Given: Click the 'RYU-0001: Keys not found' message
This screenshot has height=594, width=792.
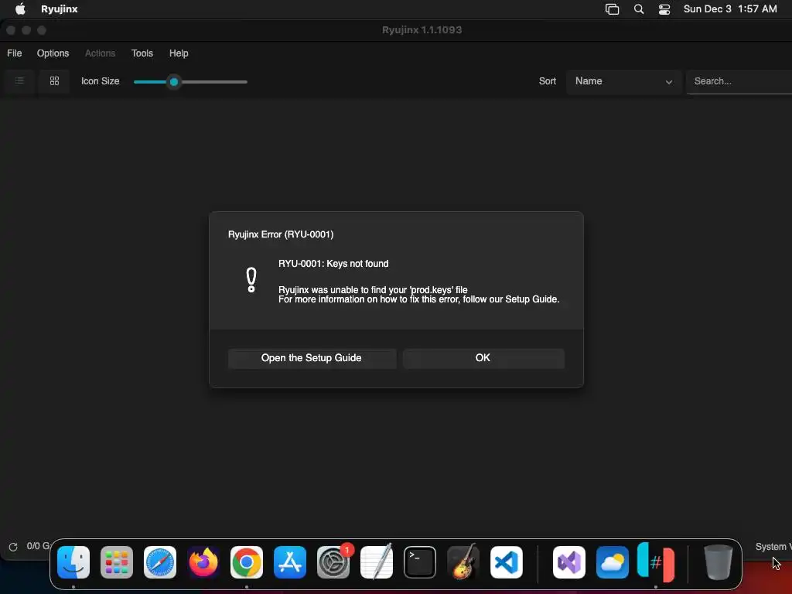Looking at the screenshot, I should tap(333, 264).
